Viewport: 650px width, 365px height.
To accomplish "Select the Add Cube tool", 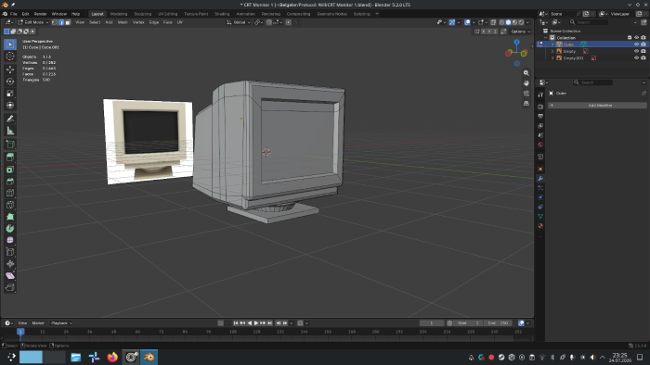I will click(x=10, y=145).
